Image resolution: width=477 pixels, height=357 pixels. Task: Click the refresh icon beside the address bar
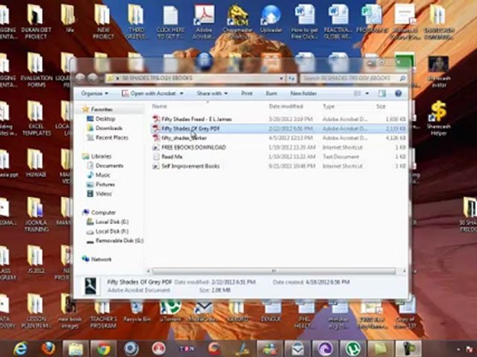[x=292, y=78]
